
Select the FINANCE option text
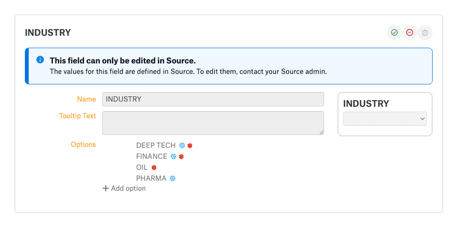pos(152,156)
